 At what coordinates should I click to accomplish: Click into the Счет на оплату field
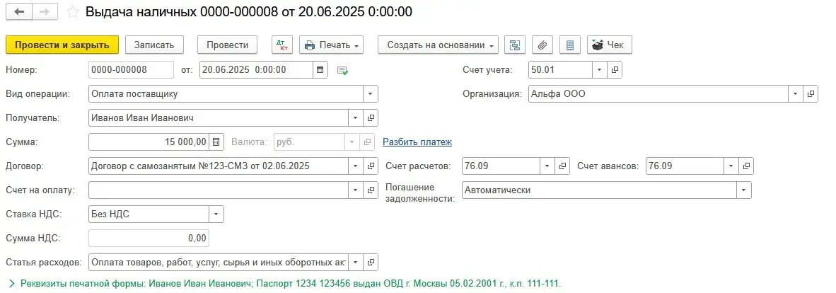[x=218, y=190]
